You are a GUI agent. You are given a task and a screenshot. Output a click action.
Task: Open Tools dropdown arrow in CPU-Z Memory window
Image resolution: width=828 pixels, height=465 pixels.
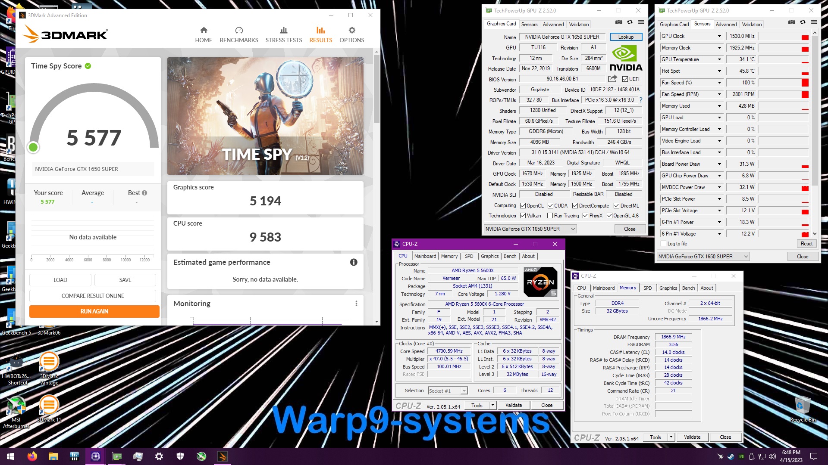click(x=671, y=437)
